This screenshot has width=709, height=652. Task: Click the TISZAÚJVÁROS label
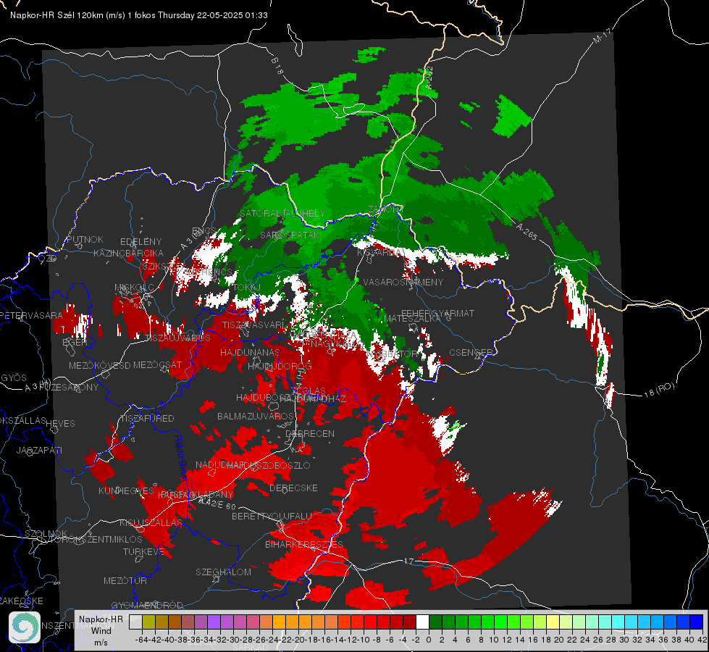point(177,338)
